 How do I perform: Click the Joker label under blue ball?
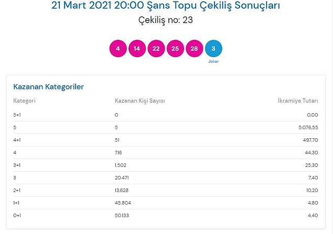213,61
